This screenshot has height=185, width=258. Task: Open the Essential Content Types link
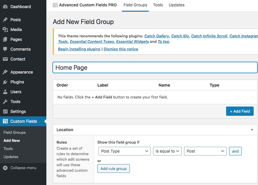click(x=92, y=42)
